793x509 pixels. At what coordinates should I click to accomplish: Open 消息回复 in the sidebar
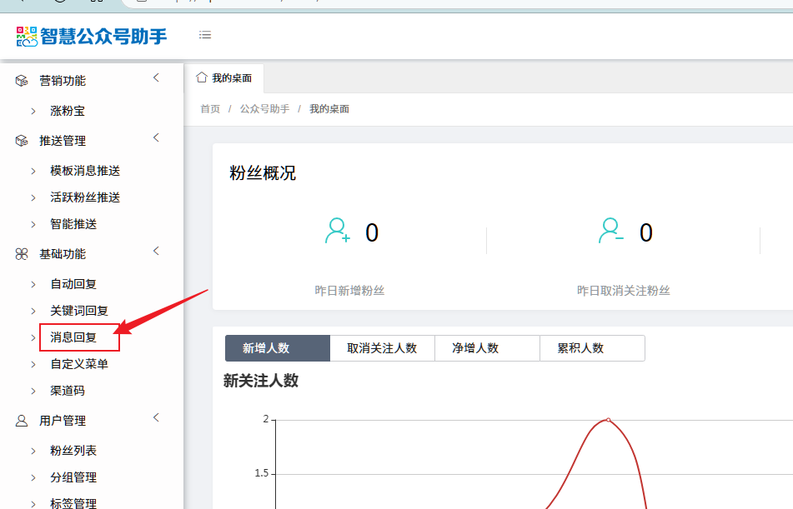pyautogui.click(x=73, y=337)
